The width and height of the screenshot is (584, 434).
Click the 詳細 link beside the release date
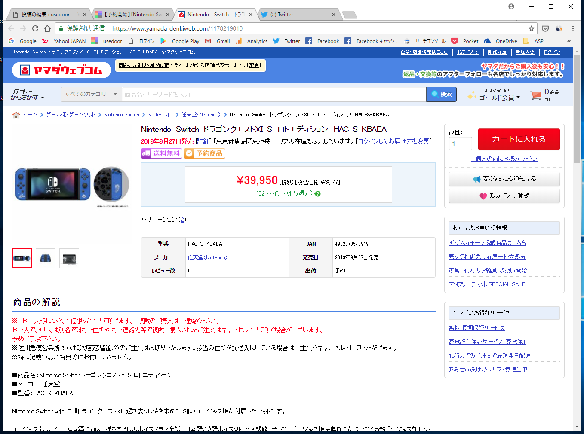tap(203, 141)
